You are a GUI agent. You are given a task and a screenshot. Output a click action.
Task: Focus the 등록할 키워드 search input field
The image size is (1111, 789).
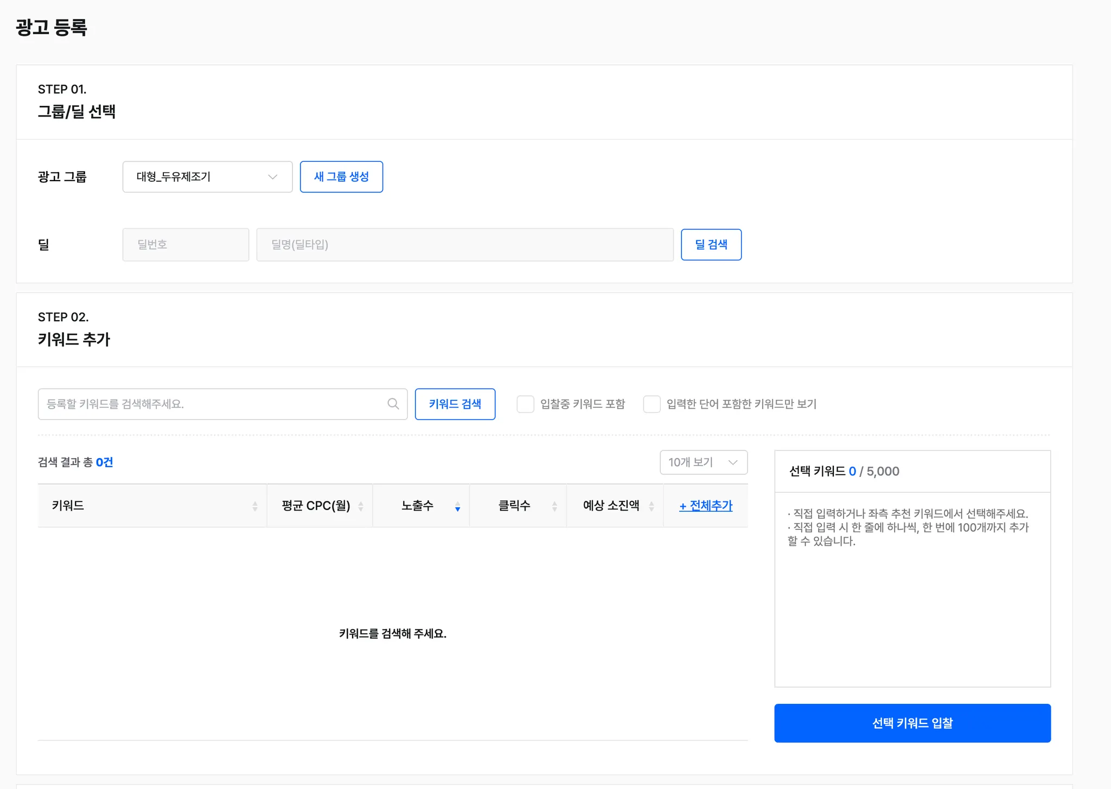coord(212,404)
